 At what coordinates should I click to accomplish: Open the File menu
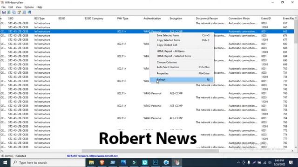coord(3,7)
